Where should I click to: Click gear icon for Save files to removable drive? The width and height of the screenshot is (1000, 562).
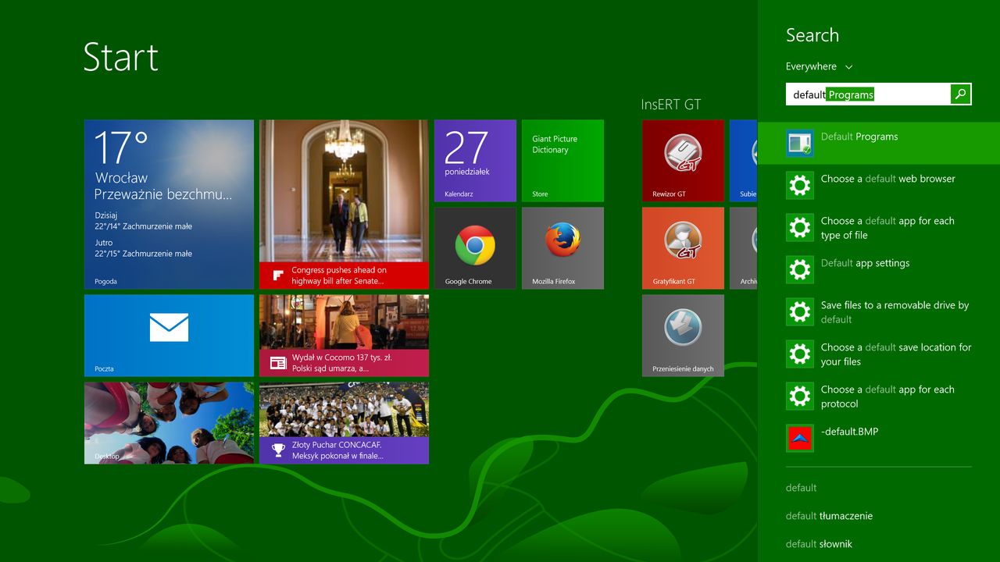(800, 311)
